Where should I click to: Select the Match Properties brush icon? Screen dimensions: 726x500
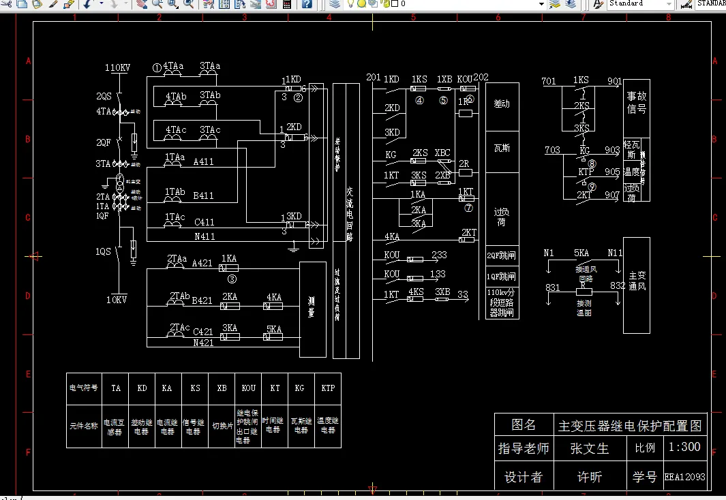53,4
